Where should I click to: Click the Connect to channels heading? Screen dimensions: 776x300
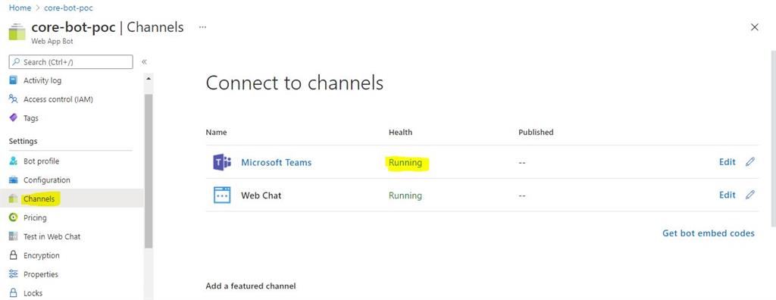(x=295, y=83)
